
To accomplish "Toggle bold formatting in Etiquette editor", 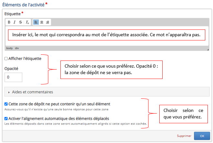I will tap(9, 22).
